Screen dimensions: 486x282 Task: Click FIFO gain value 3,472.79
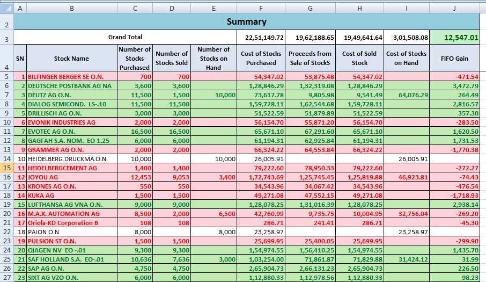pyautogui.click(x=455, y=85)
